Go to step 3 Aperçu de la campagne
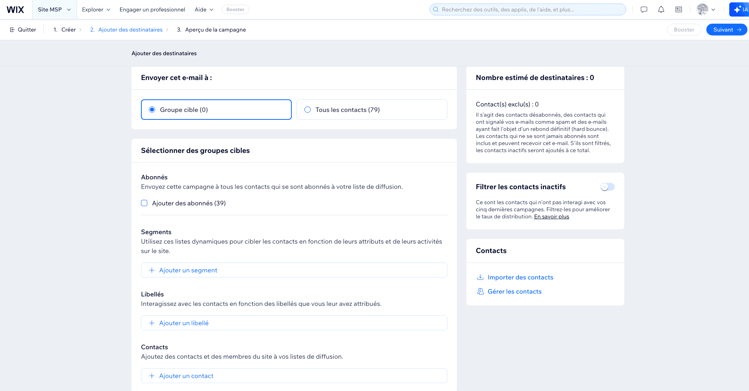 point(215,30)
